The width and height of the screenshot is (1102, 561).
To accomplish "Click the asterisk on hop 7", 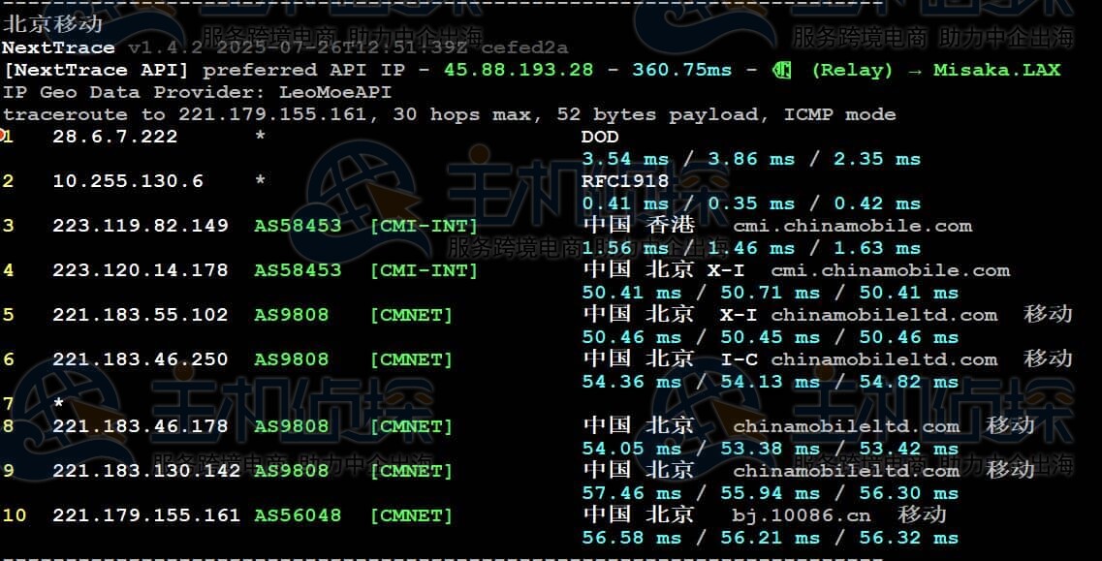I will tap(59, 402).
